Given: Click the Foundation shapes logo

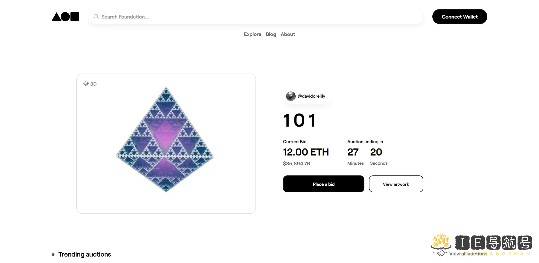Looking at the screenshot, I should coord(65,17).
